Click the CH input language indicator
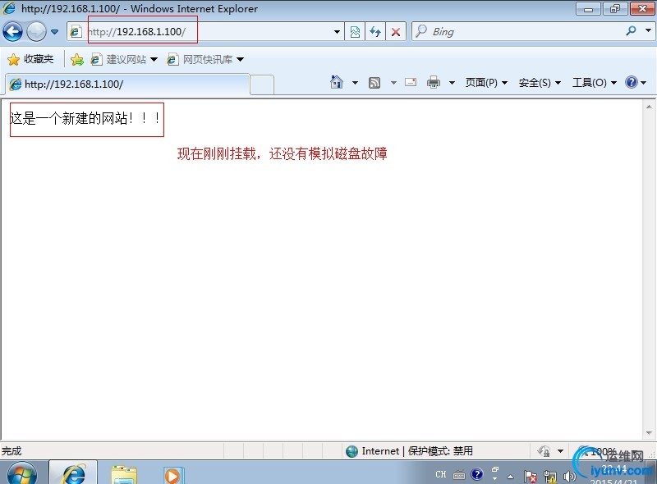The width and height of the screenshot is (657, 484). (441, 474)
